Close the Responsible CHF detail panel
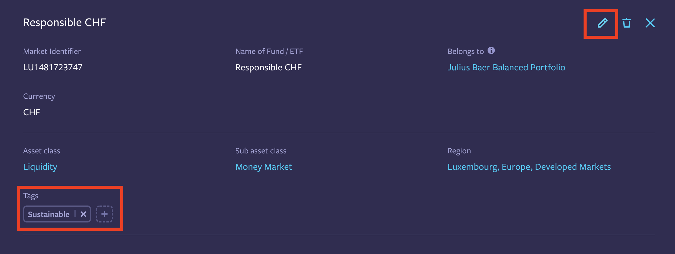The width and height of the screenshot is (675, 254). click(x=650, y=23)
